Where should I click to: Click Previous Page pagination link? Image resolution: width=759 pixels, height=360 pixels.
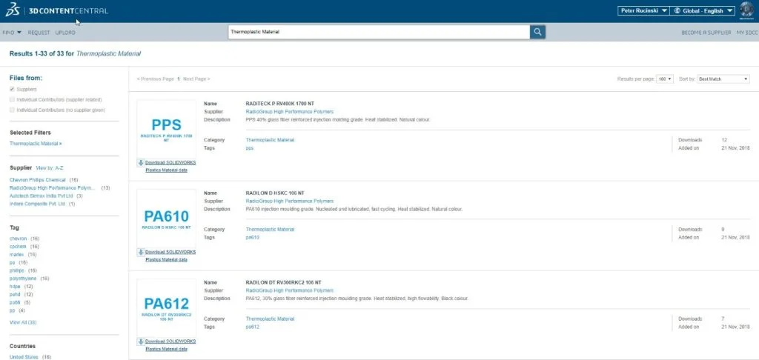coord(155,79)
